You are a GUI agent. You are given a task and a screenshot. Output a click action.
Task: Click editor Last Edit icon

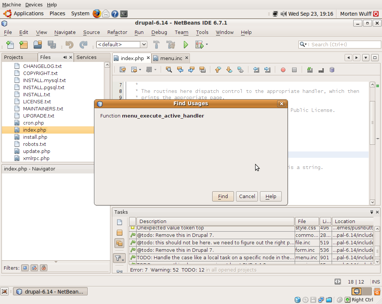click(122, 70)
